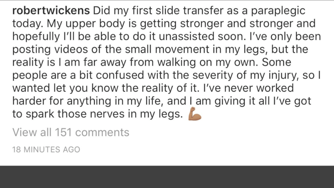The image size is (334, 188).
Task: Click View all 151 comments
Action: [70, 133]
